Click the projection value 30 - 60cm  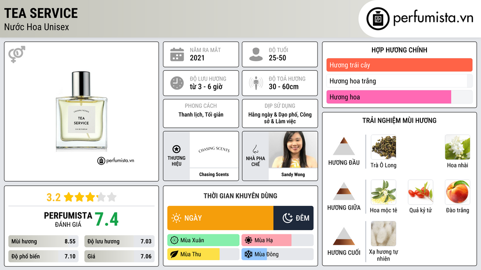283,87
